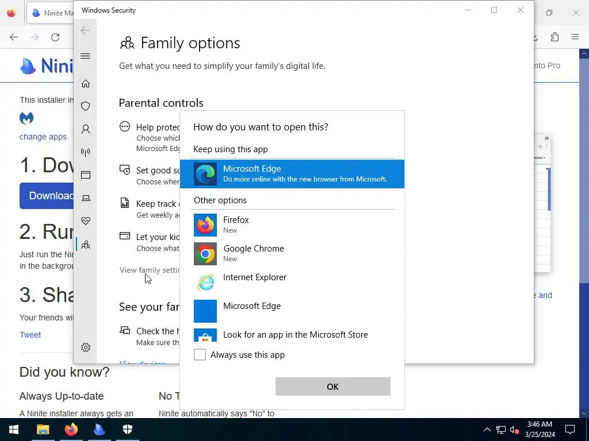589x441 pixels.
Task: Switch to the Ninite tab in Firefox
Action: [x=51, y=13]
